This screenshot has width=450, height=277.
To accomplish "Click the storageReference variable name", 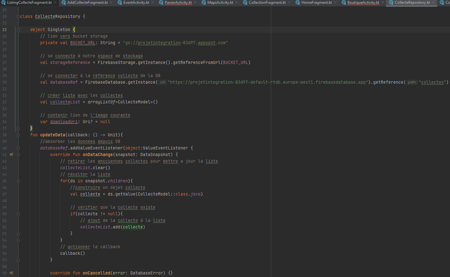I will 70,63.
